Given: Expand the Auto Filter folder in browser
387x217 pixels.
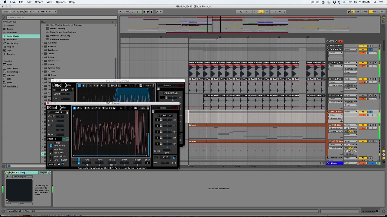Looking at the screenshot, I should click(43, 43).
